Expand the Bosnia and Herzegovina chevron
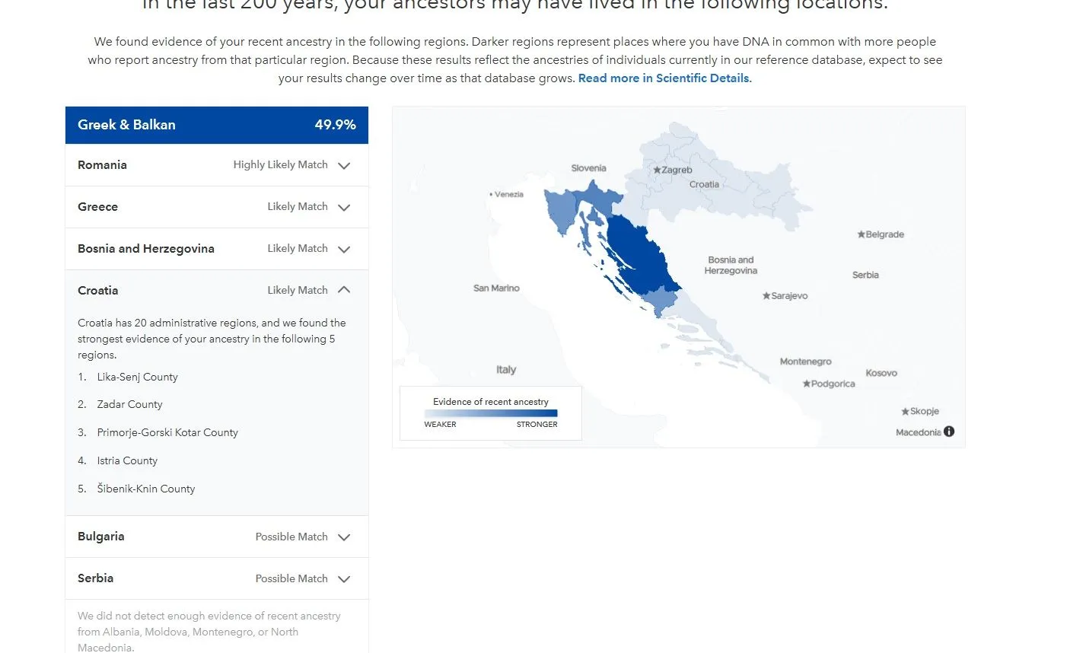 point(344,249)
